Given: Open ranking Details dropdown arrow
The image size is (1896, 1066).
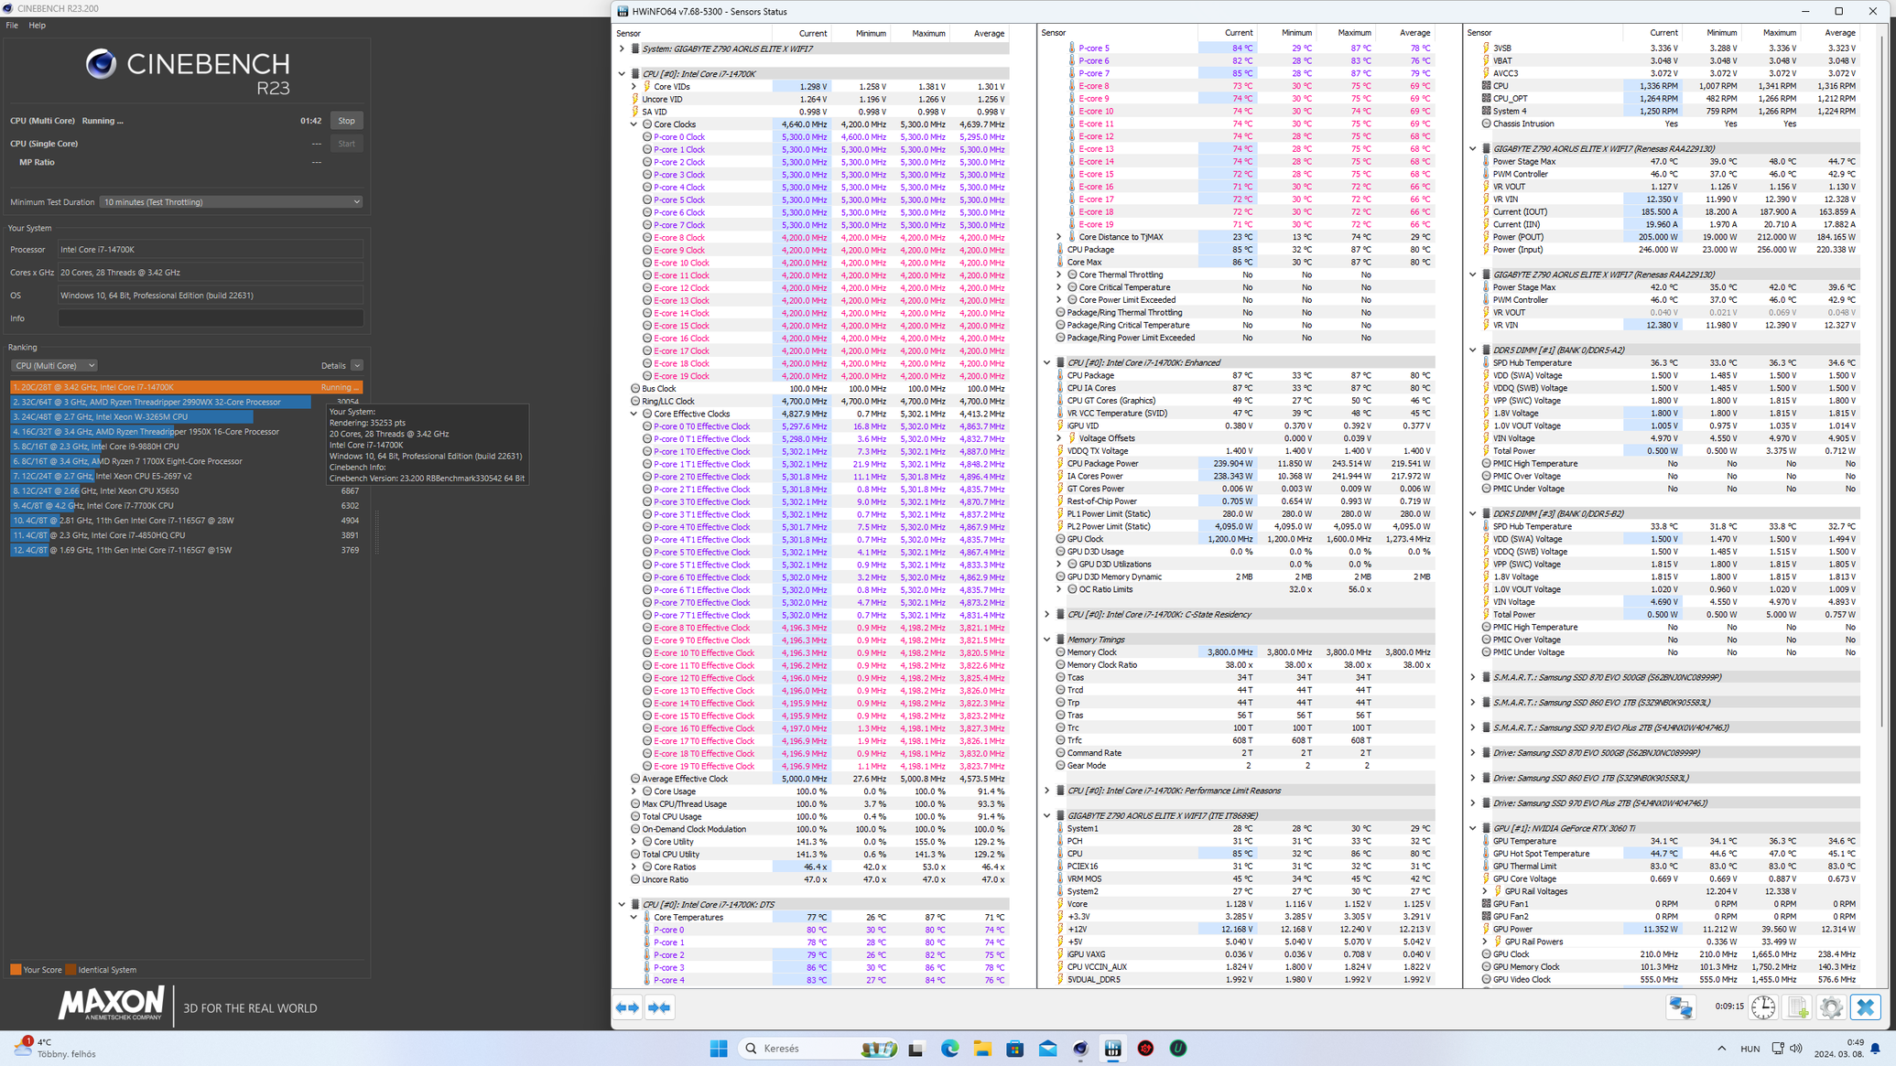Looking at the screenshot, I should [357, 366].
